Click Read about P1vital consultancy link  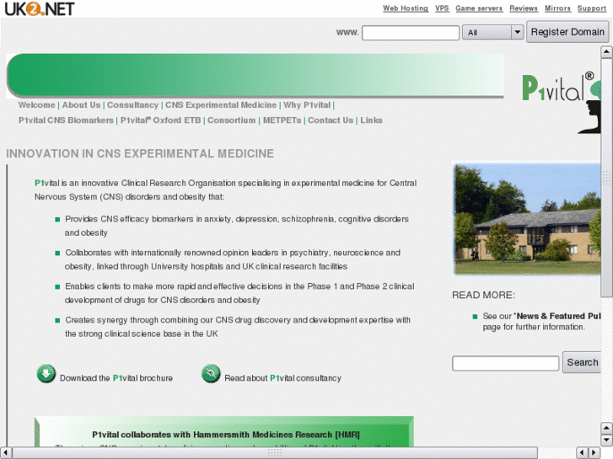click(x=282, y=378)
